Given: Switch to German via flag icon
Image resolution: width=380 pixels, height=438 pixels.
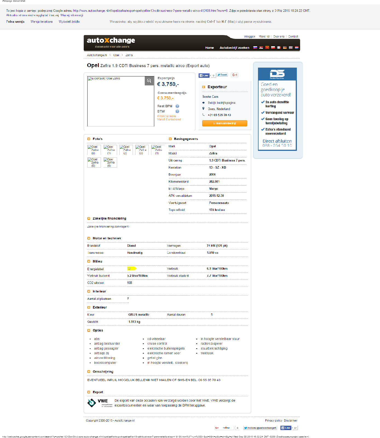Looking at the screenshot, I should tap(285, 48).
